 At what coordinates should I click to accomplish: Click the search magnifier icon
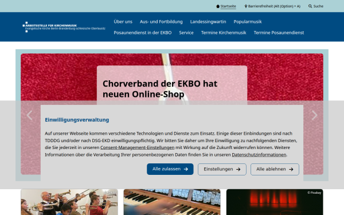tap(310, 6)
